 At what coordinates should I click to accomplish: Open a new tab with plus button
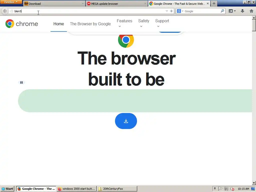214,3
